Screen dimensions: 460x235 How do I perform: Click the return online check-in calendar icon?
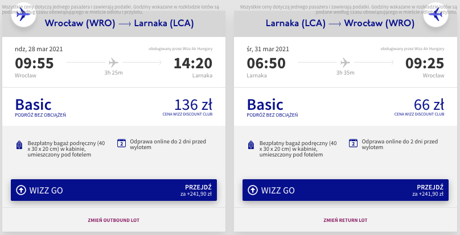coord(353,143)
